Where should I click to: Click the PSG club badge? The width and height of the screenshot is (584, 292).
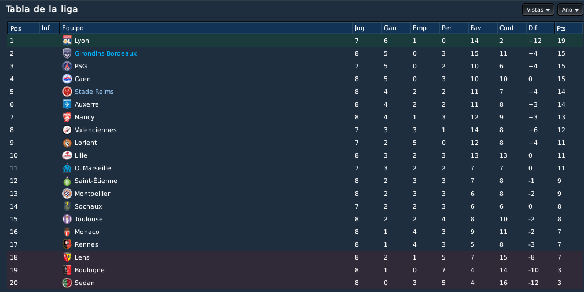coord(67,66)
